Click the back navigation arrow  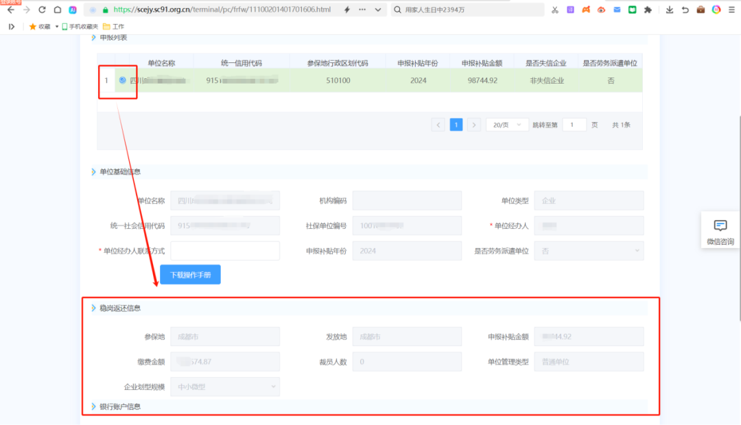tap(10, 10)
